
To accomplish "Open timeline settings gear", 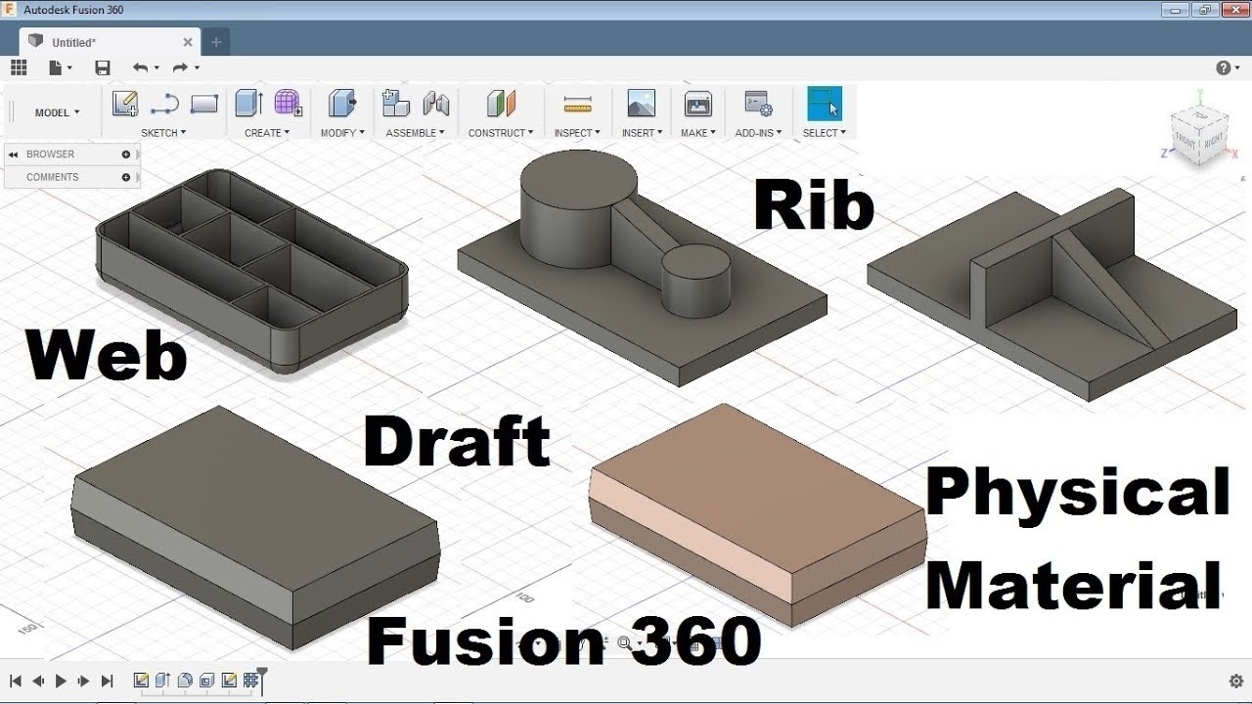I will [1235, 682].
